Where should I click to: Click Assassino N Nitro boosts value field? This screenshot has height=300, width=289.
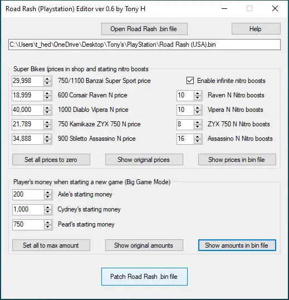(x=185, y=139)
